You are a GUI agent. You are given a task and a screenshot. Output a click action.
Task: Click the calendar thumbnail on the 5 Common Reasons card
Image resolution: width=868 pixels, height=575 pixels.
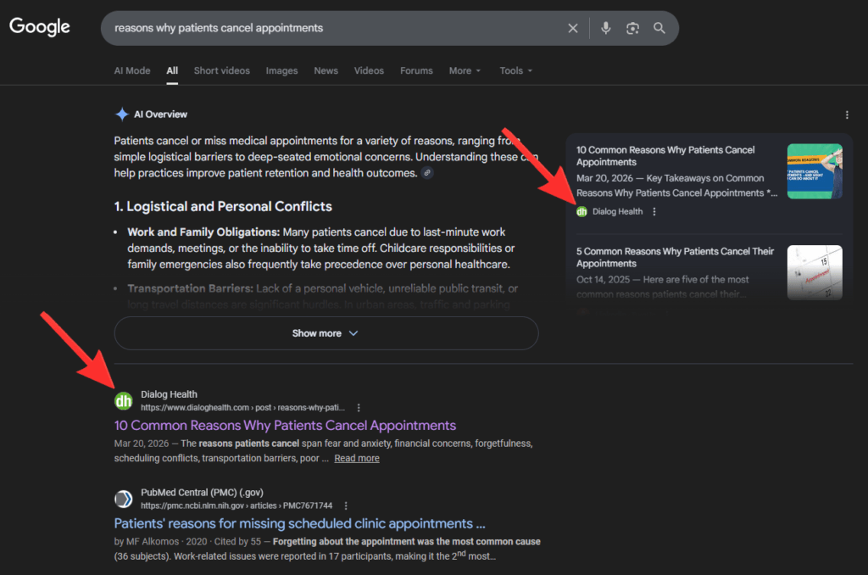pyautogui.click(x=815, y=272)
